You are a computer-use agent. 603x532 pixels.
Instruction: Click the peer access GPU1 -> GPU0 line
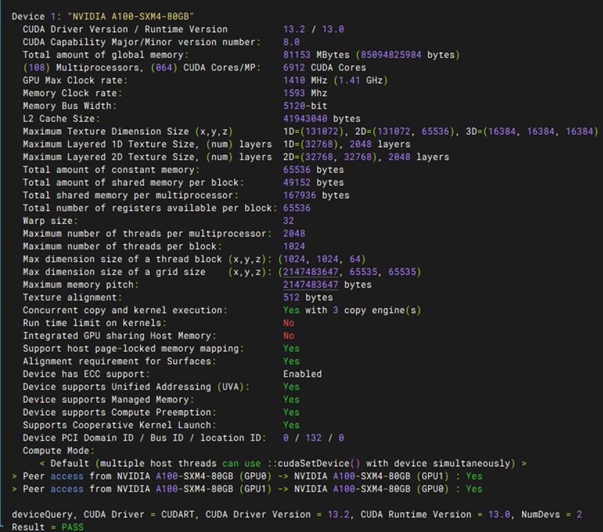247,489
